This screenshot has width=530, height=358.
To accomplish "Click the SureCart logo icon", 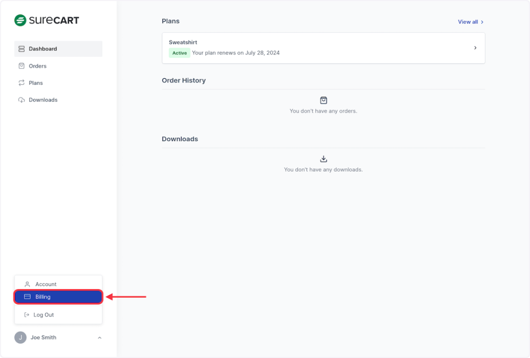I will click(x=20, y=21).
